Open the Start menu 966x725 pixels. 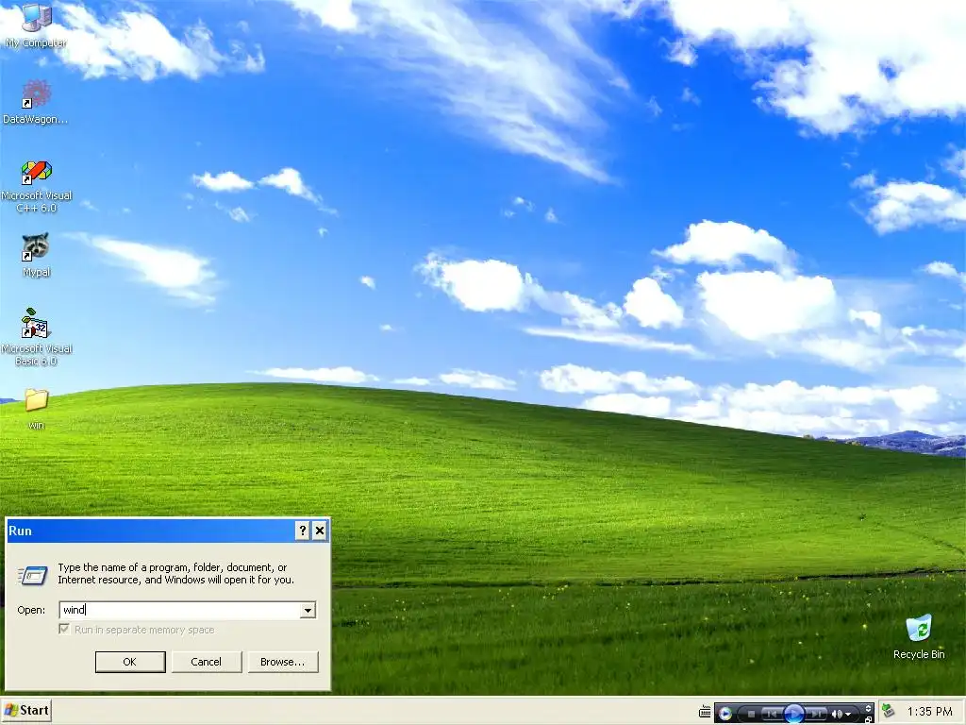[25, 710]
